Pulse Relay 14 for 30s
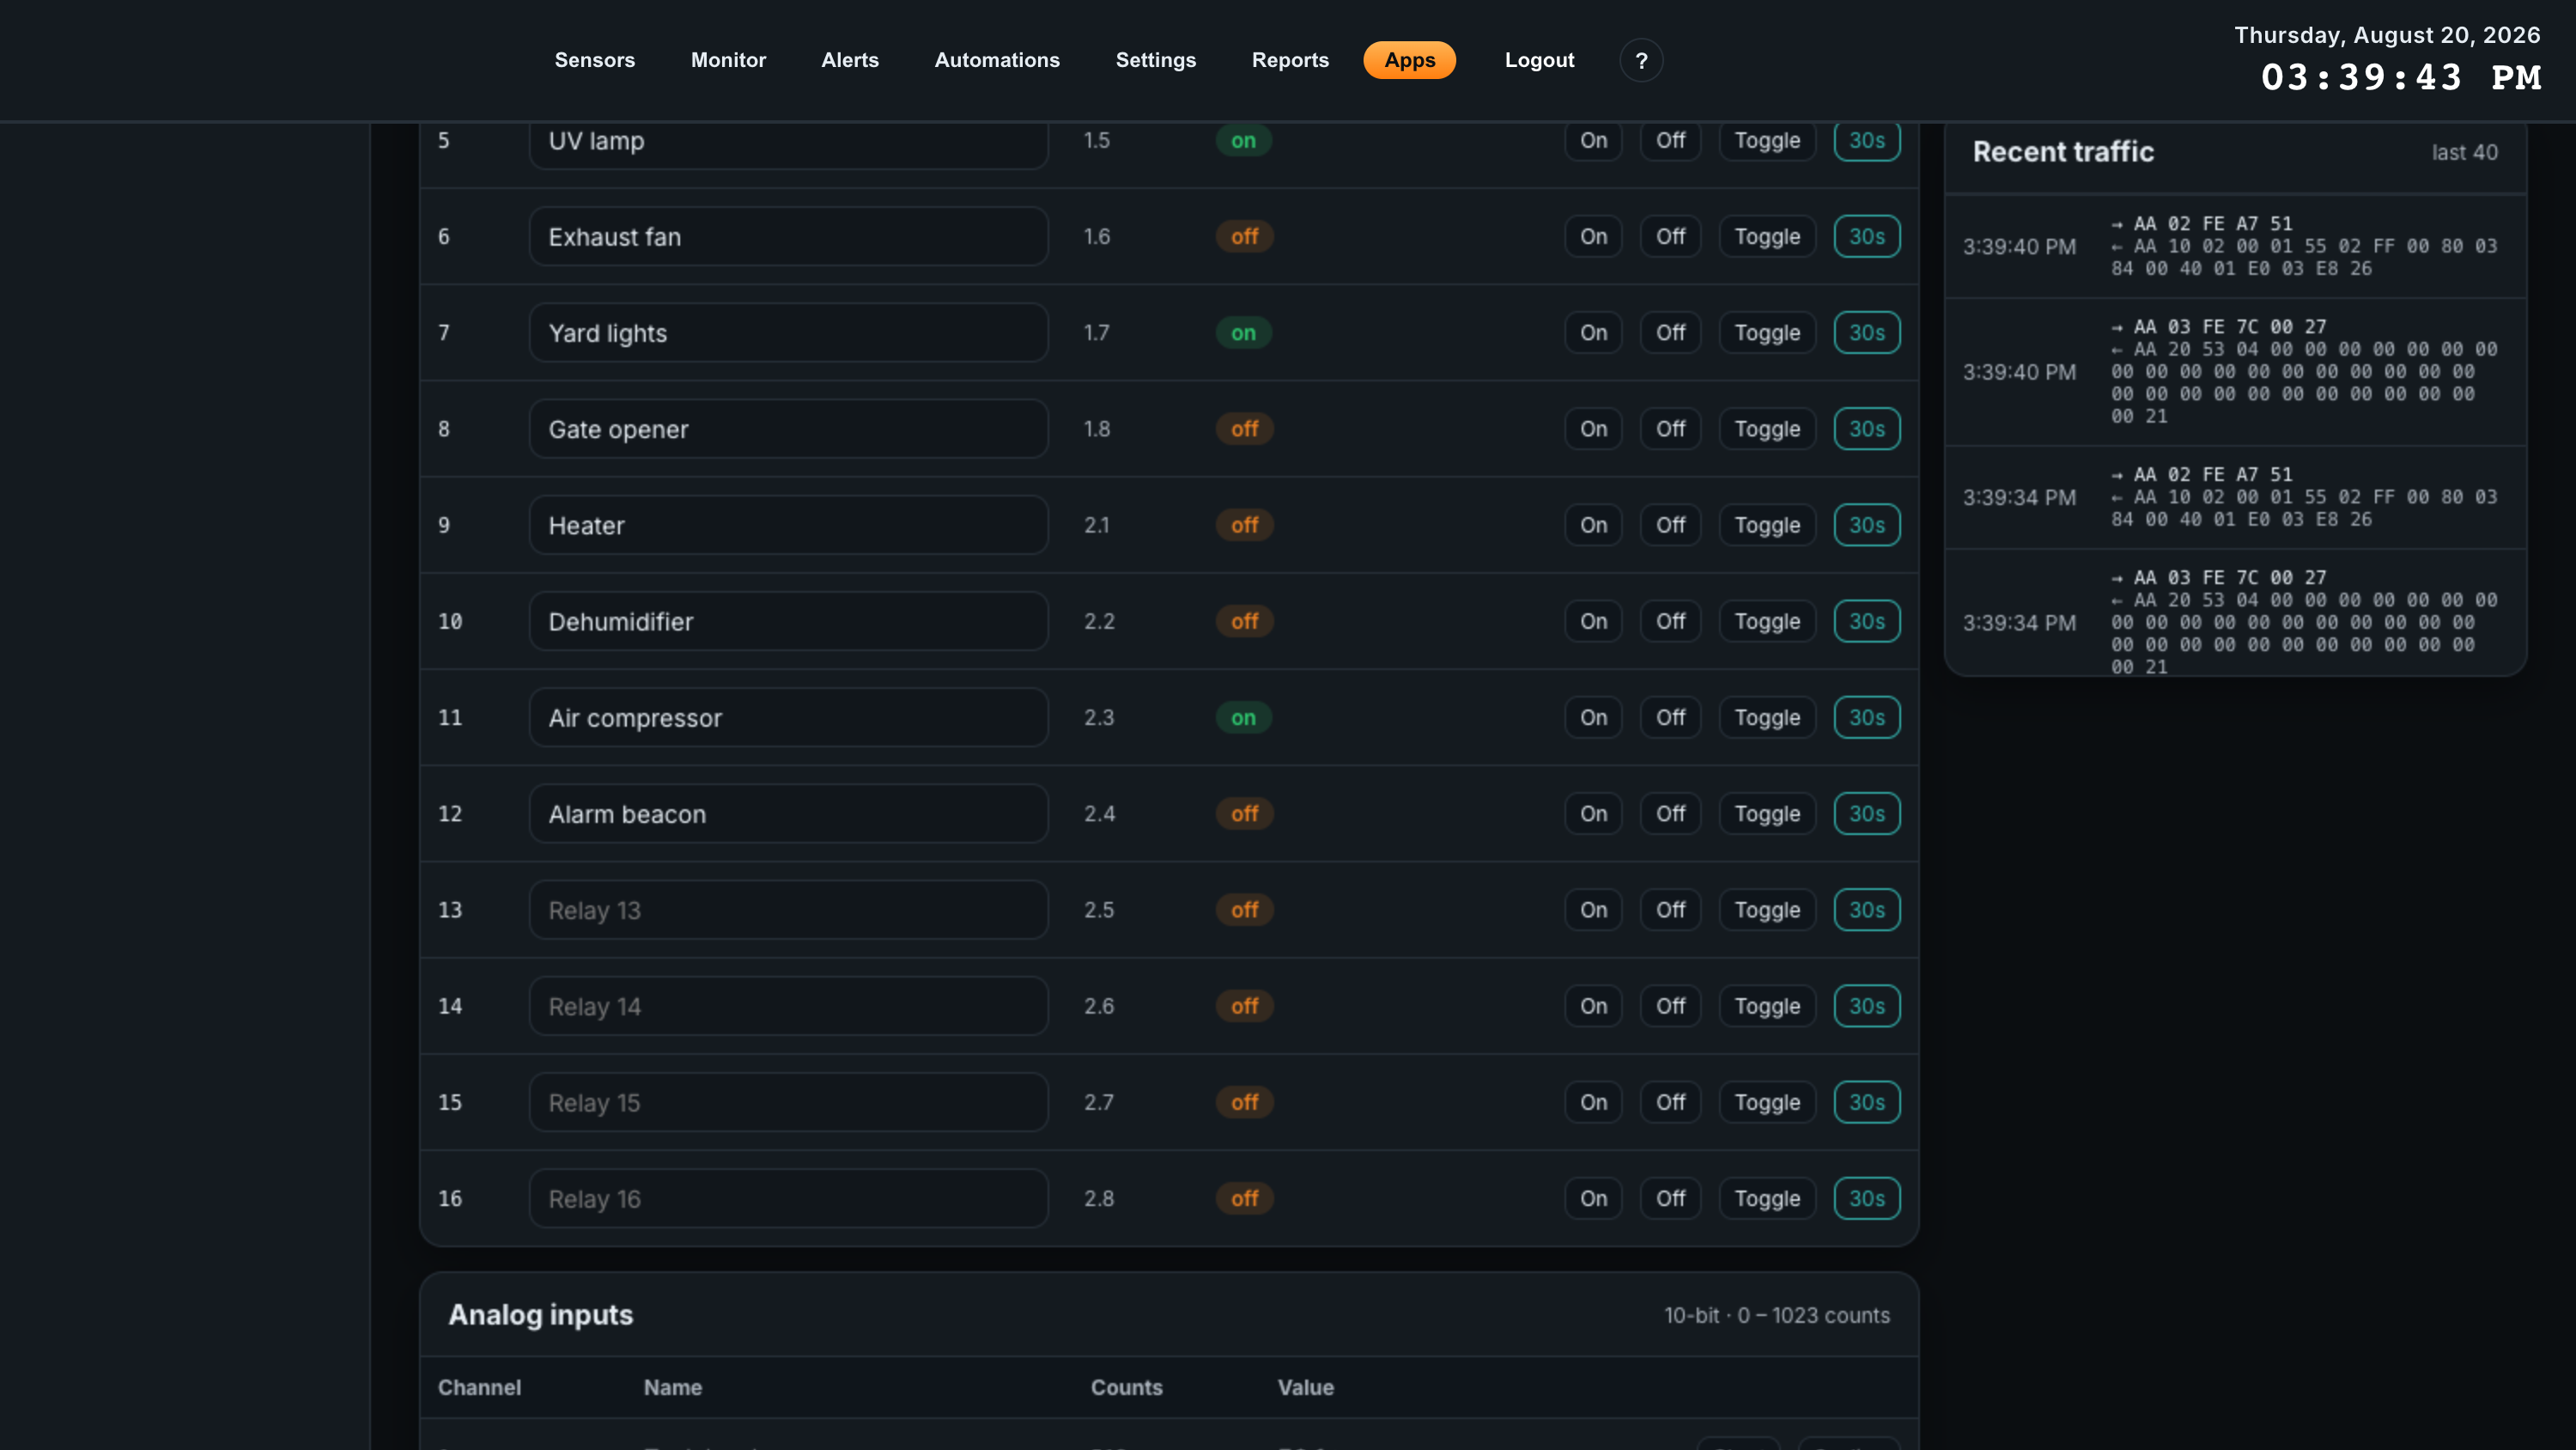 [1867, 1005]
